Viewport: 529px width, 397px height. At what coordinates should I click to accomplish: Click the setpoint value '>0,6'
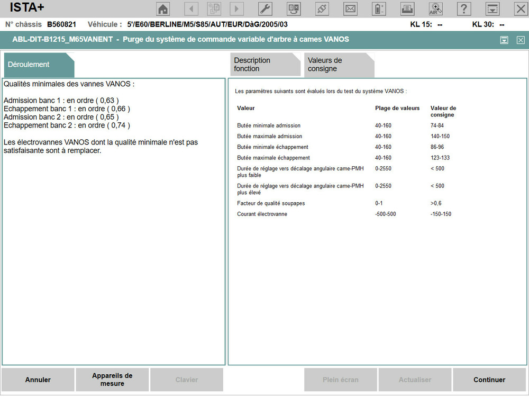click(436, 204)
